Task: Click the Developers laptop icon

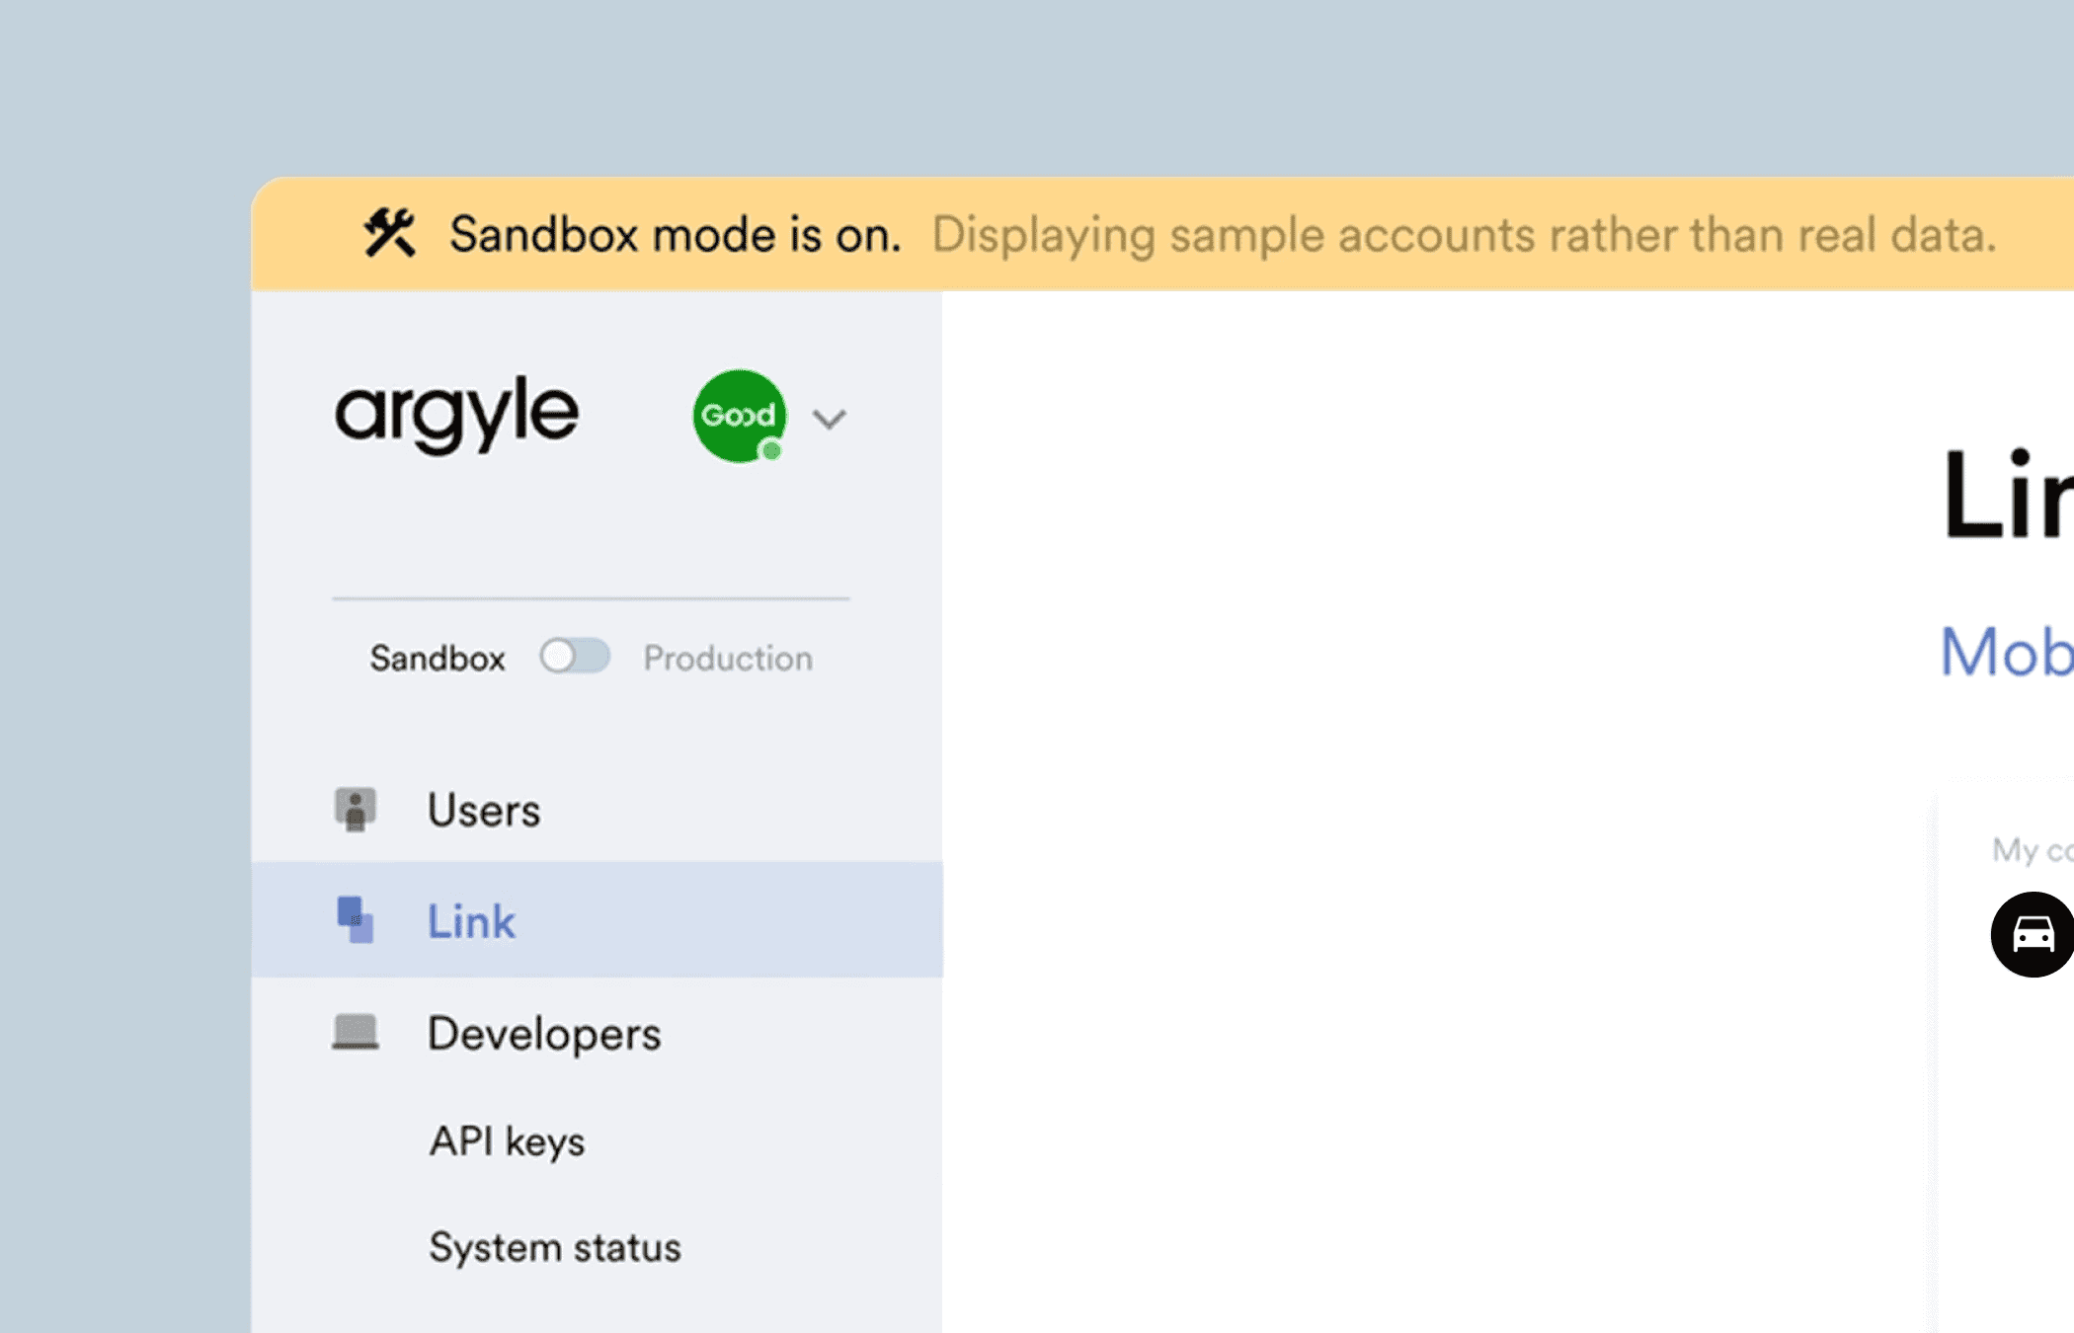Action: [355, 1033]
